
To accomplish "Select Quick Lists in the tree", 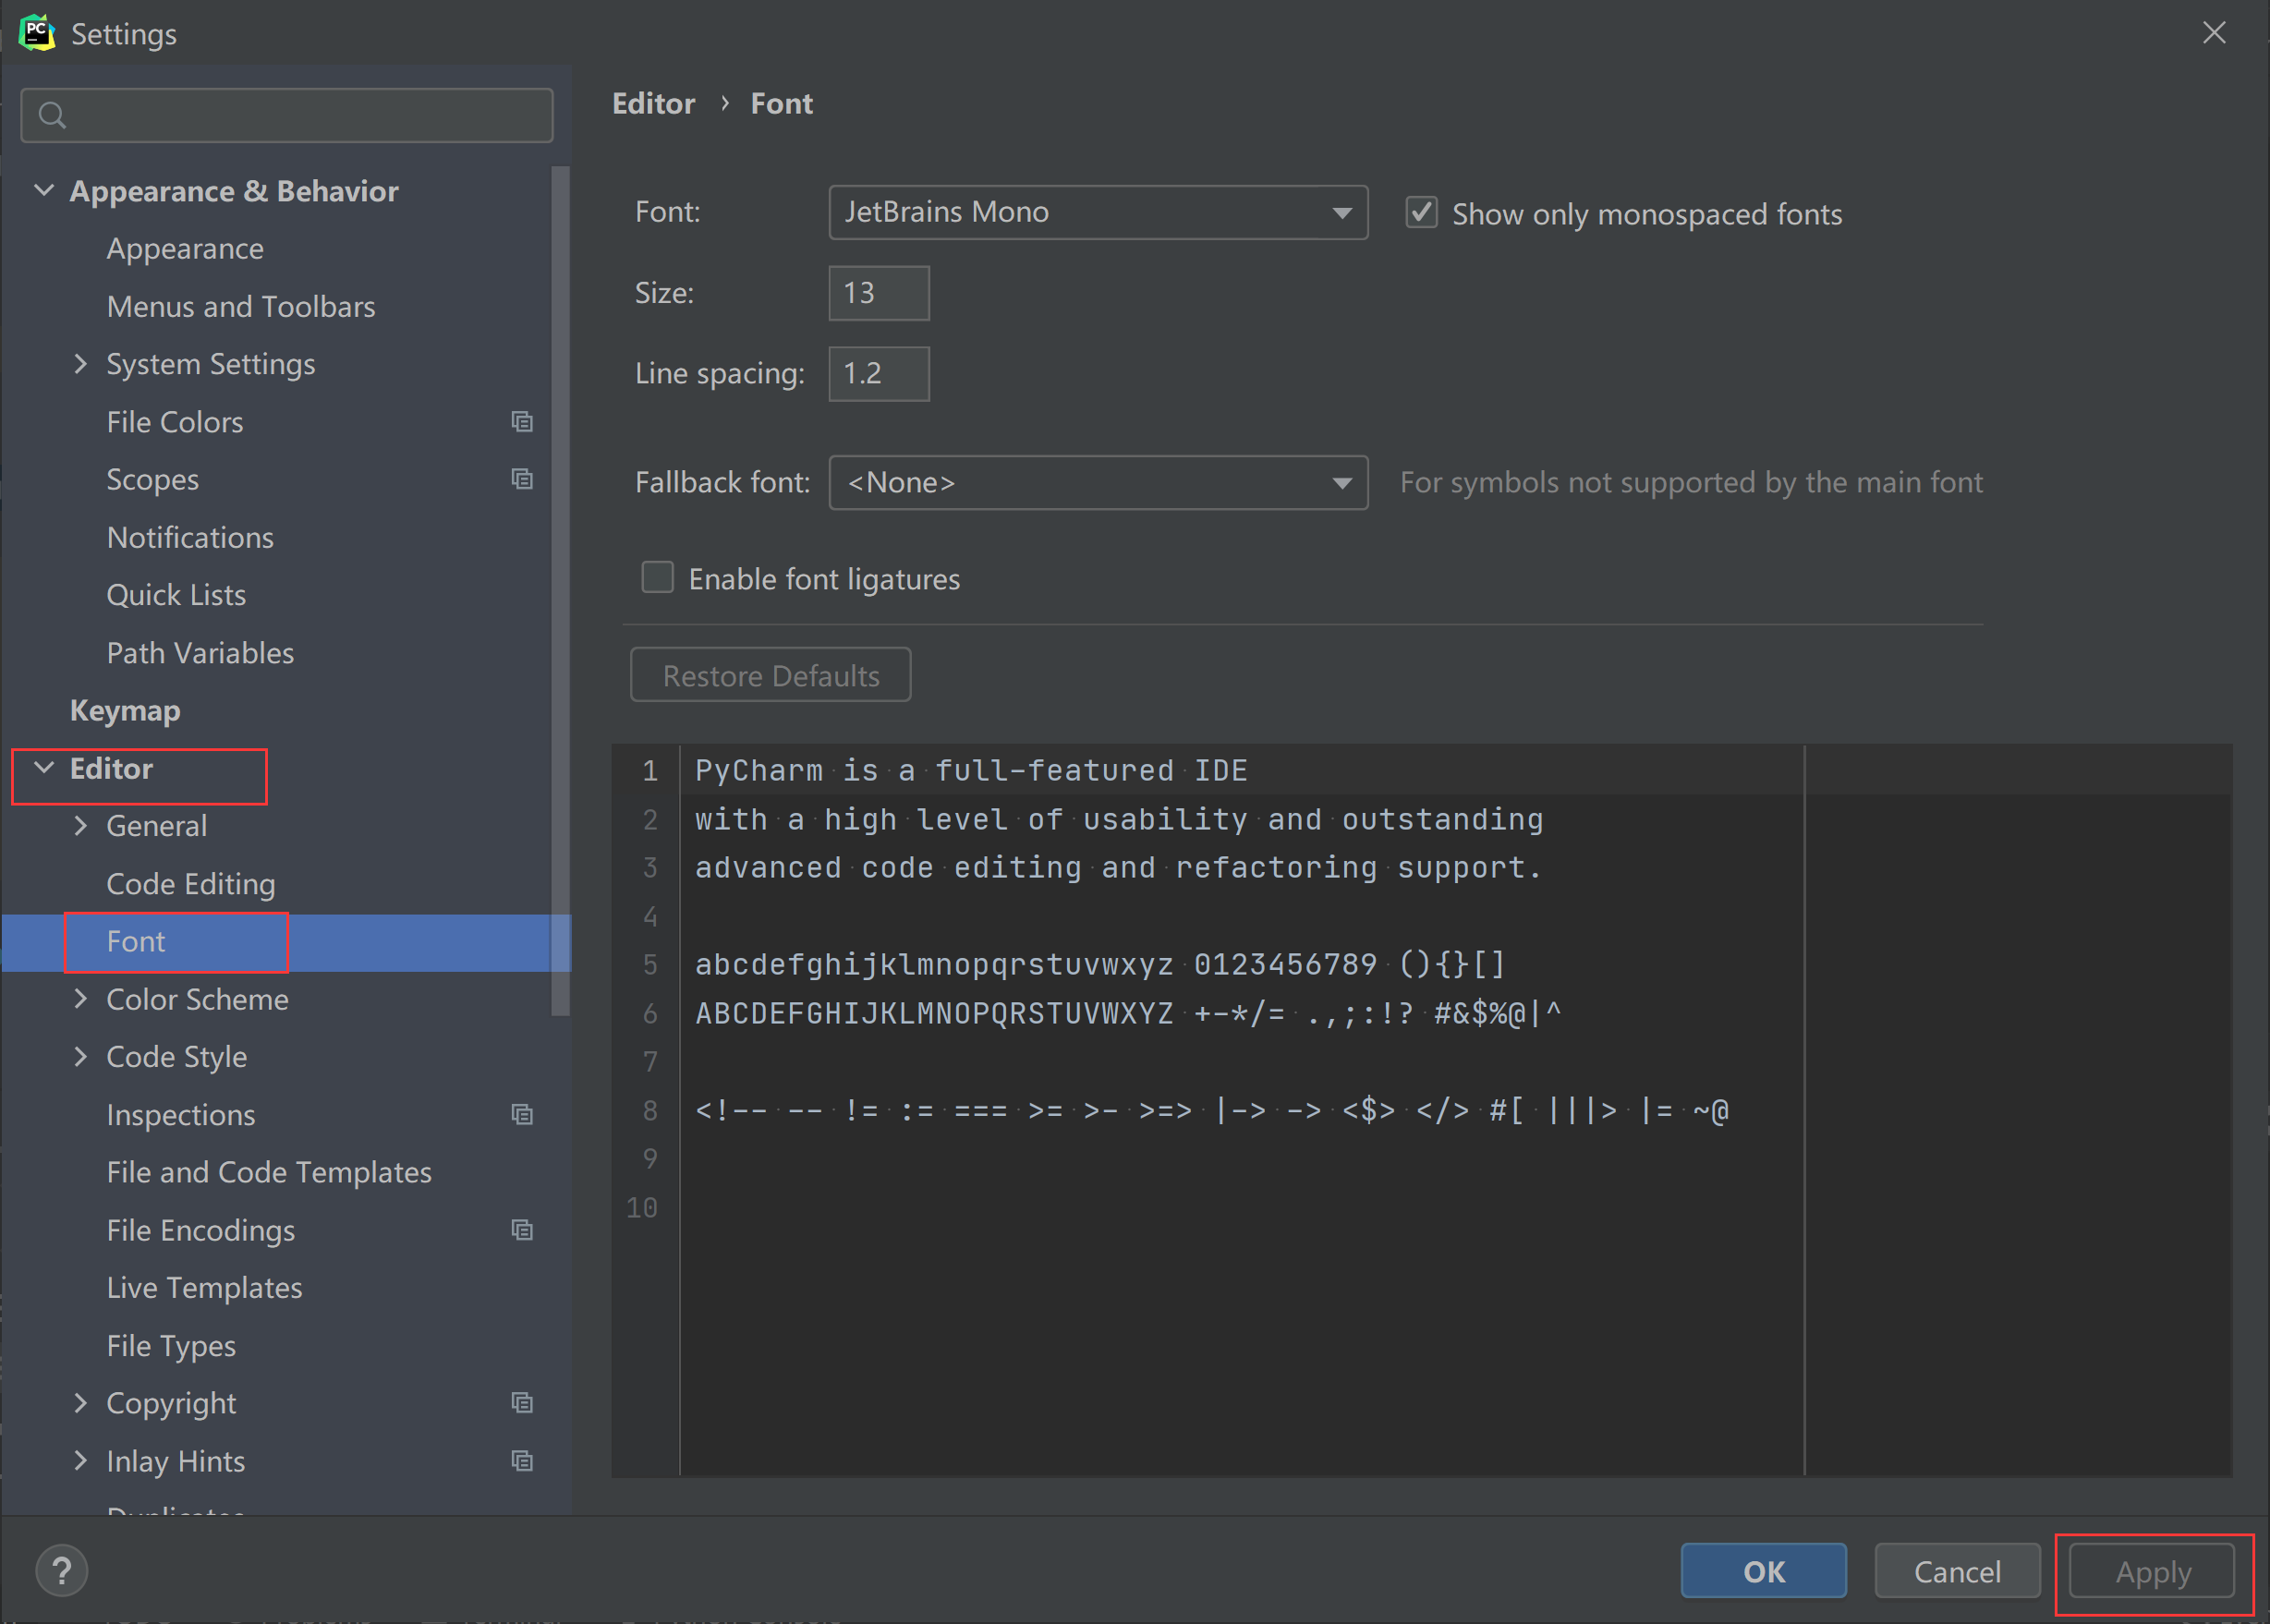I will coord(176,595).
